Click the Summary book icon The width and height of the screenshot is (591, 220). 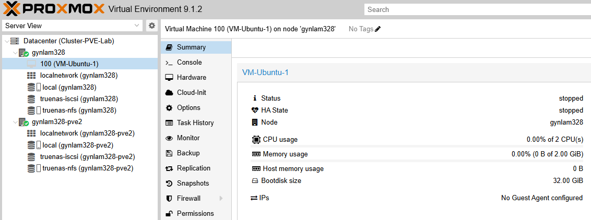pyautogui.click(x=169, y=47)
